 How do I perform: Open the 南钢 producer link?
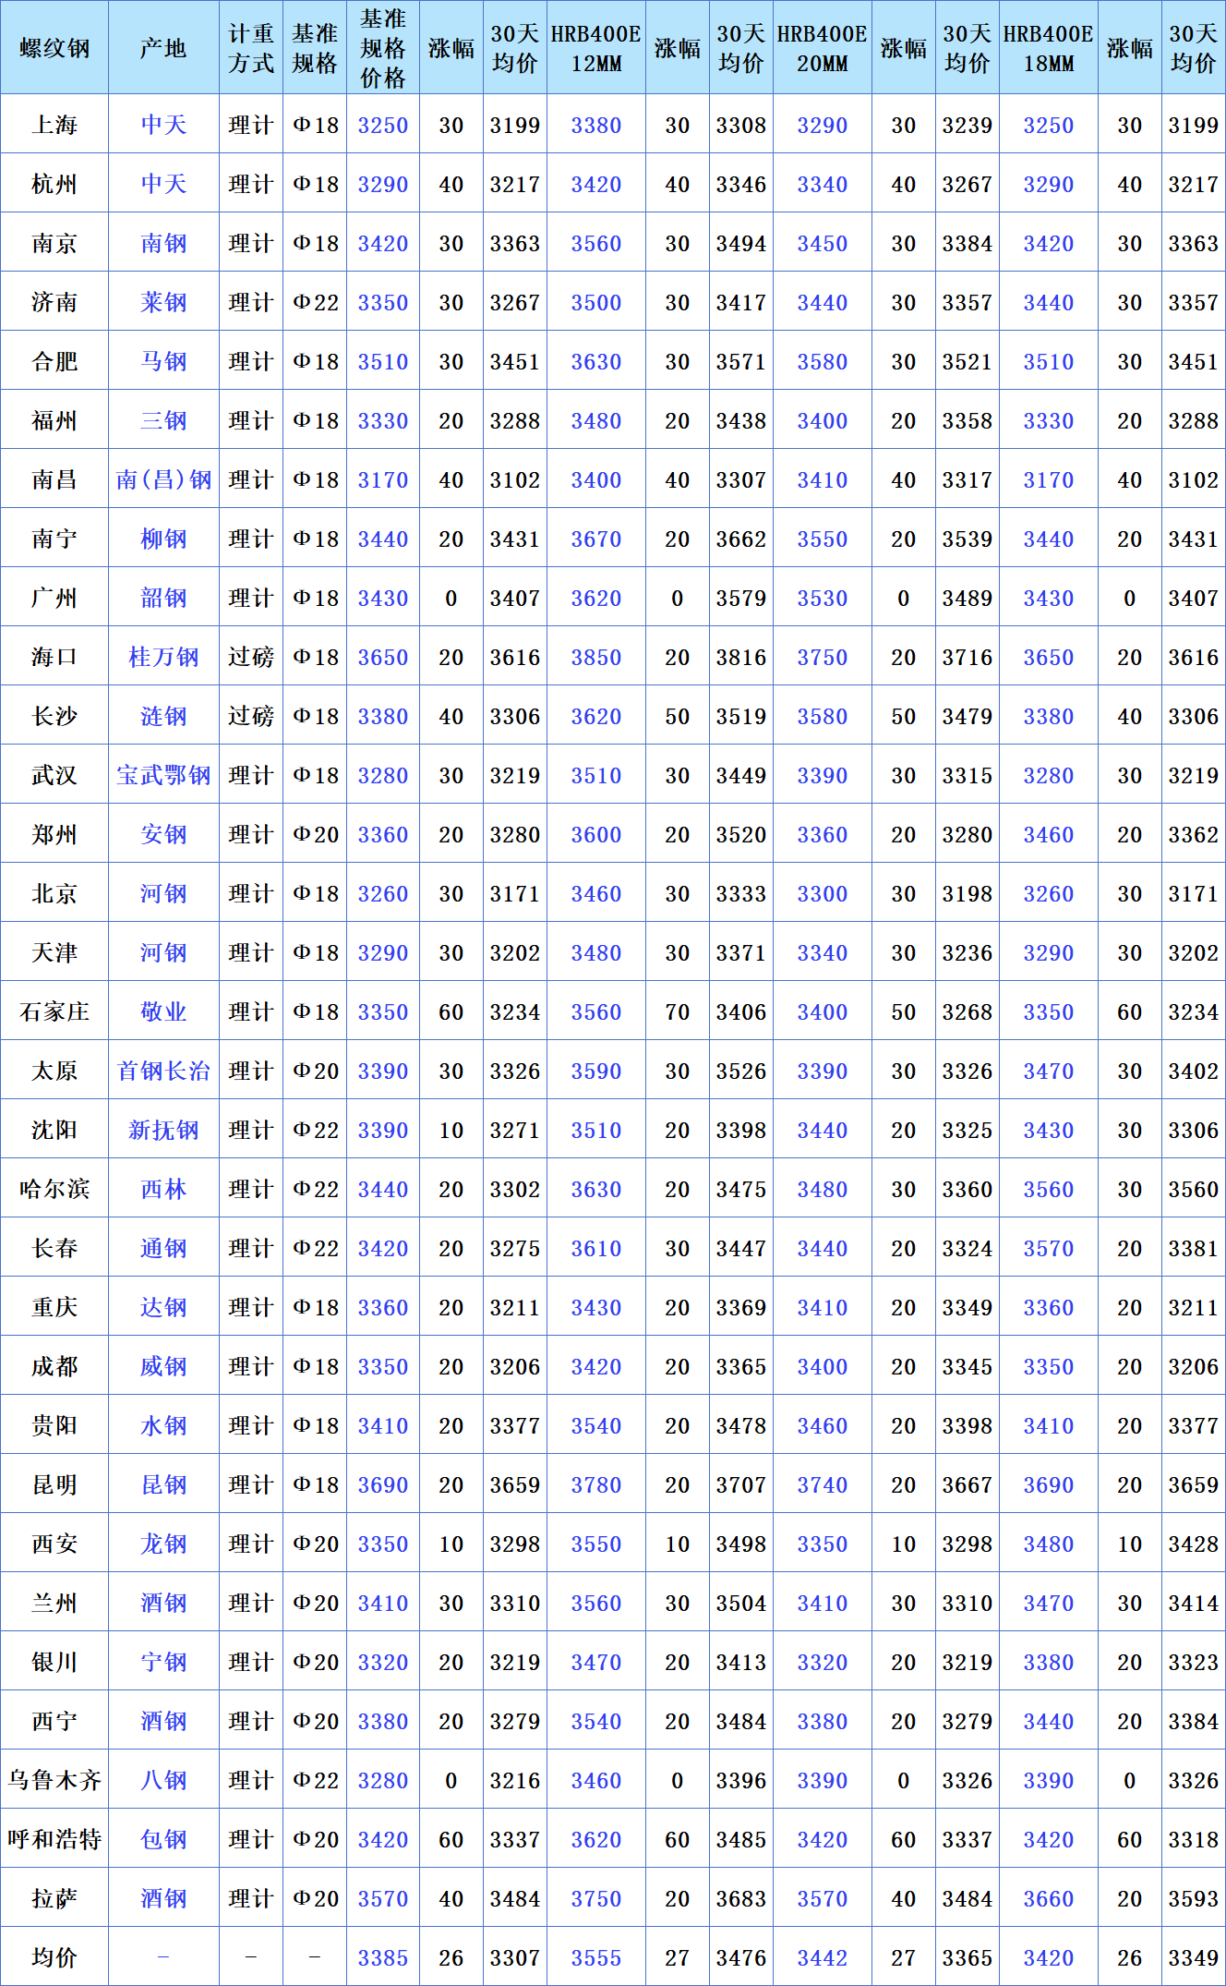(x=163, y=243)
